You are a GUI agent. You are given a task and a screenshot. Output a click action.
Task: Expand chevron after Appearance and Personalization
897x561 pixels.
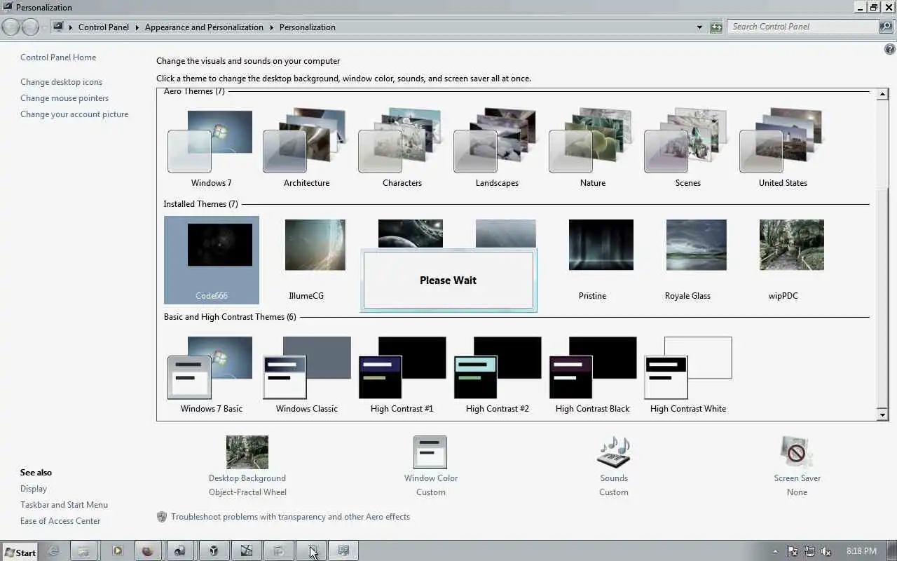click(271, 27)
